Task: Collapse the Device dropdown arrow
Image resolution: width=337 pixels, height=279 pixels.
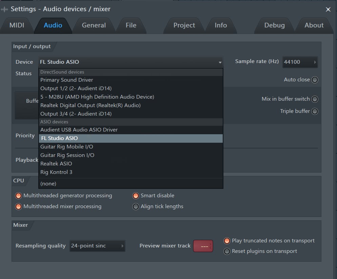Action: (220, 62)
